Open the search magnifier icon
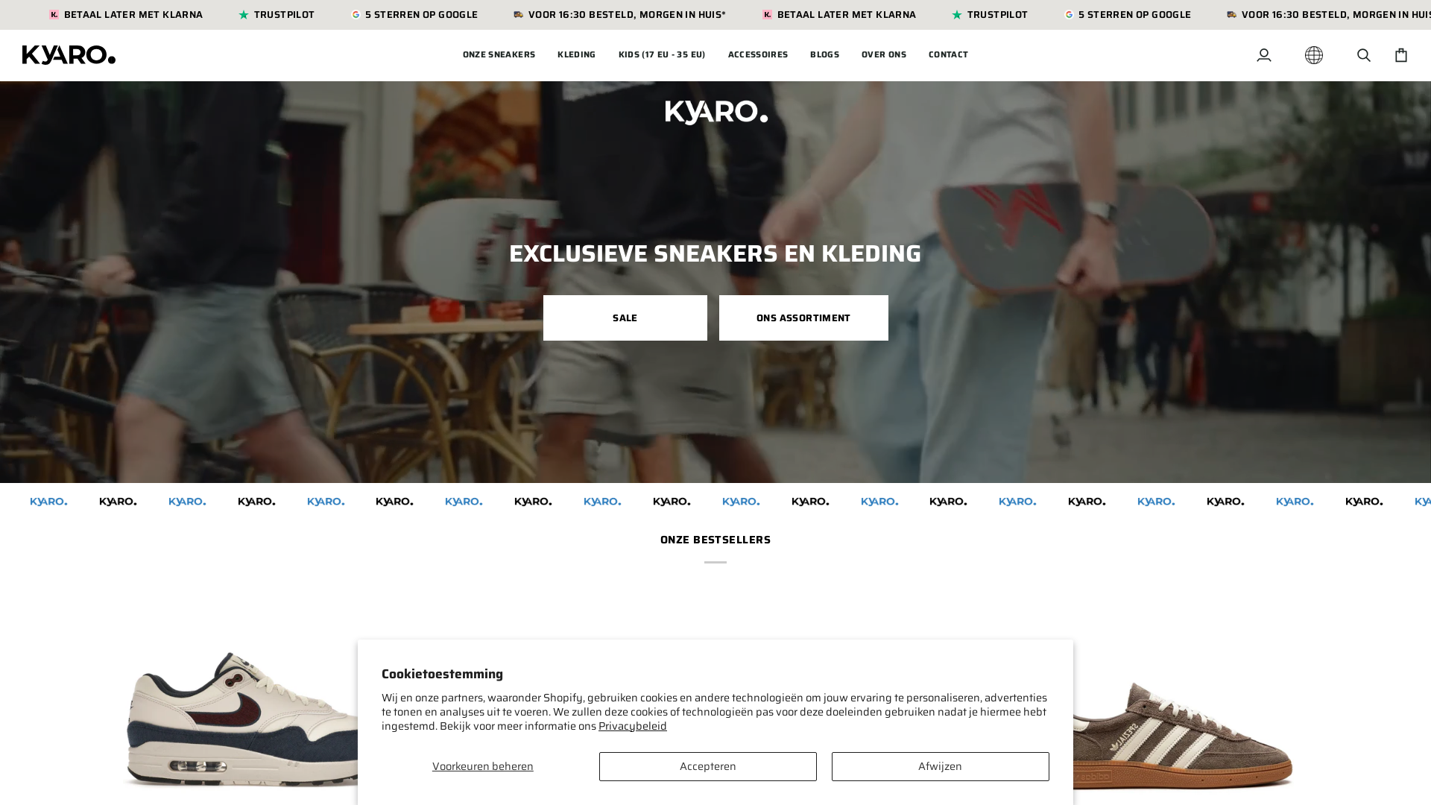 click(x=1363, y=55)
